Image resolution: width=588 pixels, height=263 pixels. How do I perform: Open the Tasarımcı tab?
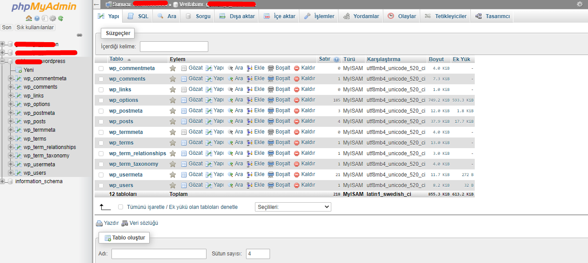[x=493, y=16]
